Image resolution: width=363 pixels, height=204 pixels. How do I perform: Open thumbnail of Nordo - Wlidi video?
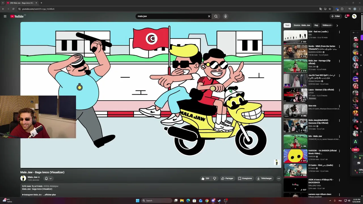[295, 51]
